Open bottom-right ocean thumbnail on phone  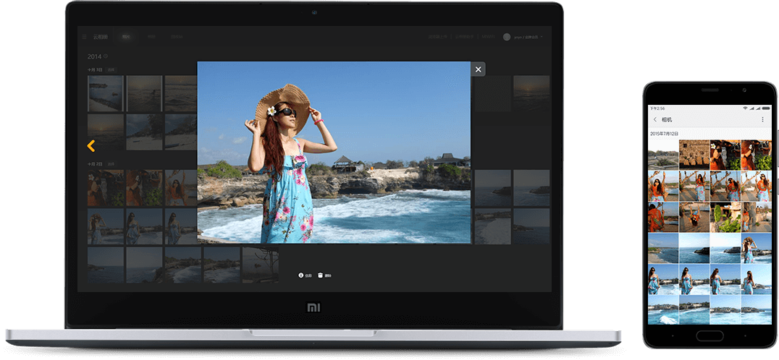[x=756, y=309]
